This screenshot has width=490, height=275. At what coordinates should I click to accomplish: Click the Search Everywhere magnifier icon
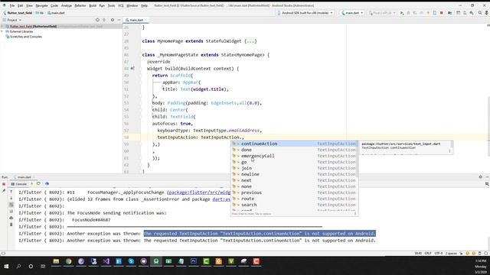480,13
